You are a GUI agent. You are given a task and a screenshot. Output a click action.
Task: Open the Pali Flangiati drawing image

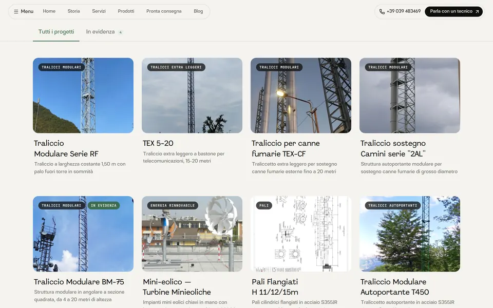(x=300, y=234)
